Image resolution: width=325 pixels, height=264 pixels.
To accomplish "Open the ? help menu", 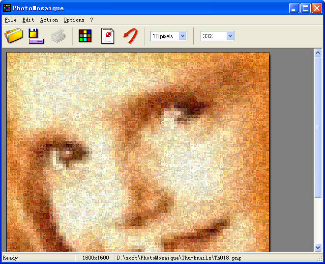I will [x=91, y=20].
